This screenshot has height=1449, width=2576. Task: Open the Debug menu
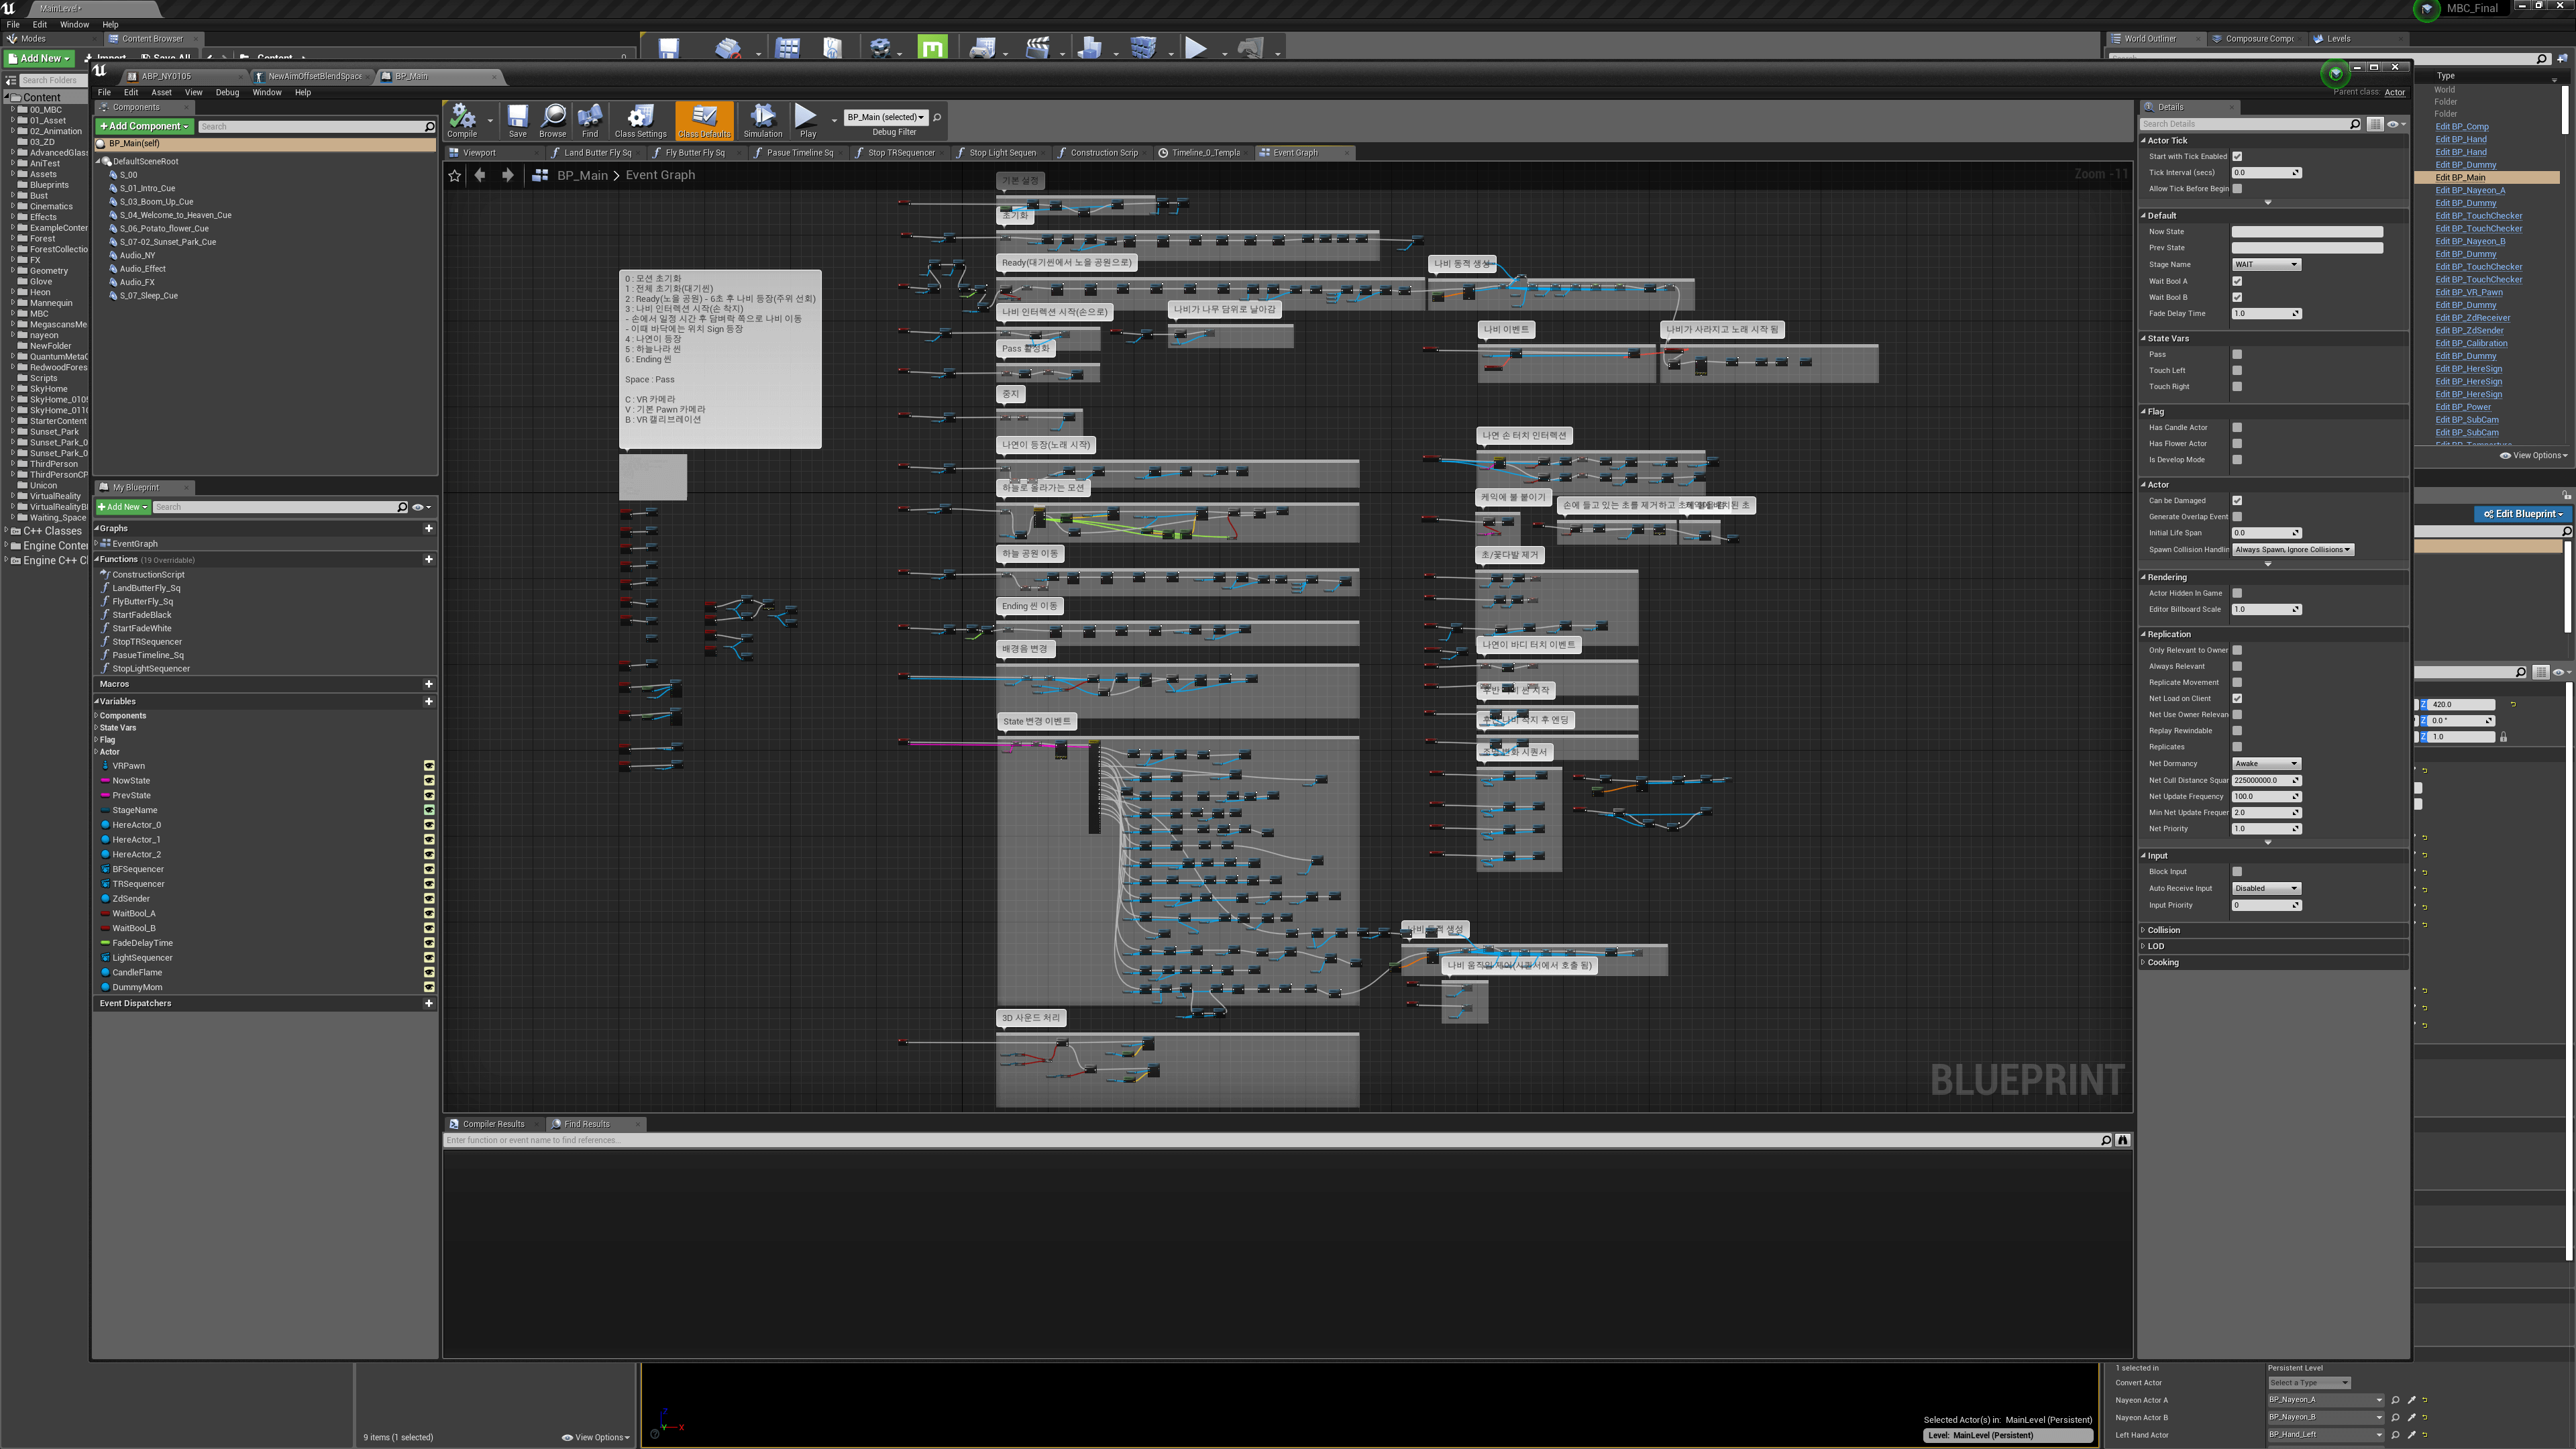pyautogui.click(x=227, y=92)
